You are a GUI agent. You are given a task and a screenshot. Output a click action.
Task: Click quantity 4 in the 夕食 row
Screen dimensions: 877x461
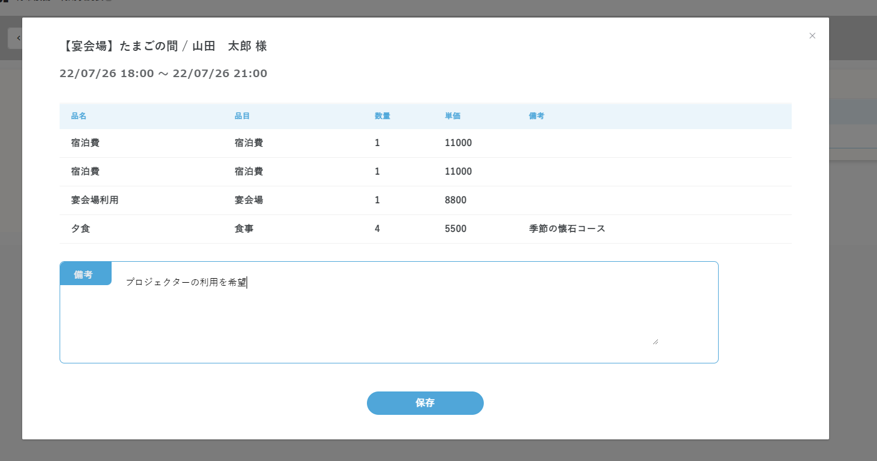(377, 228)
